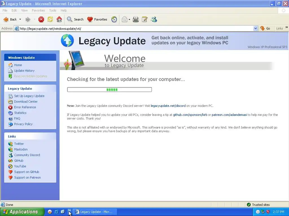Open the Favorites heart toolbar button

point(97,19)
